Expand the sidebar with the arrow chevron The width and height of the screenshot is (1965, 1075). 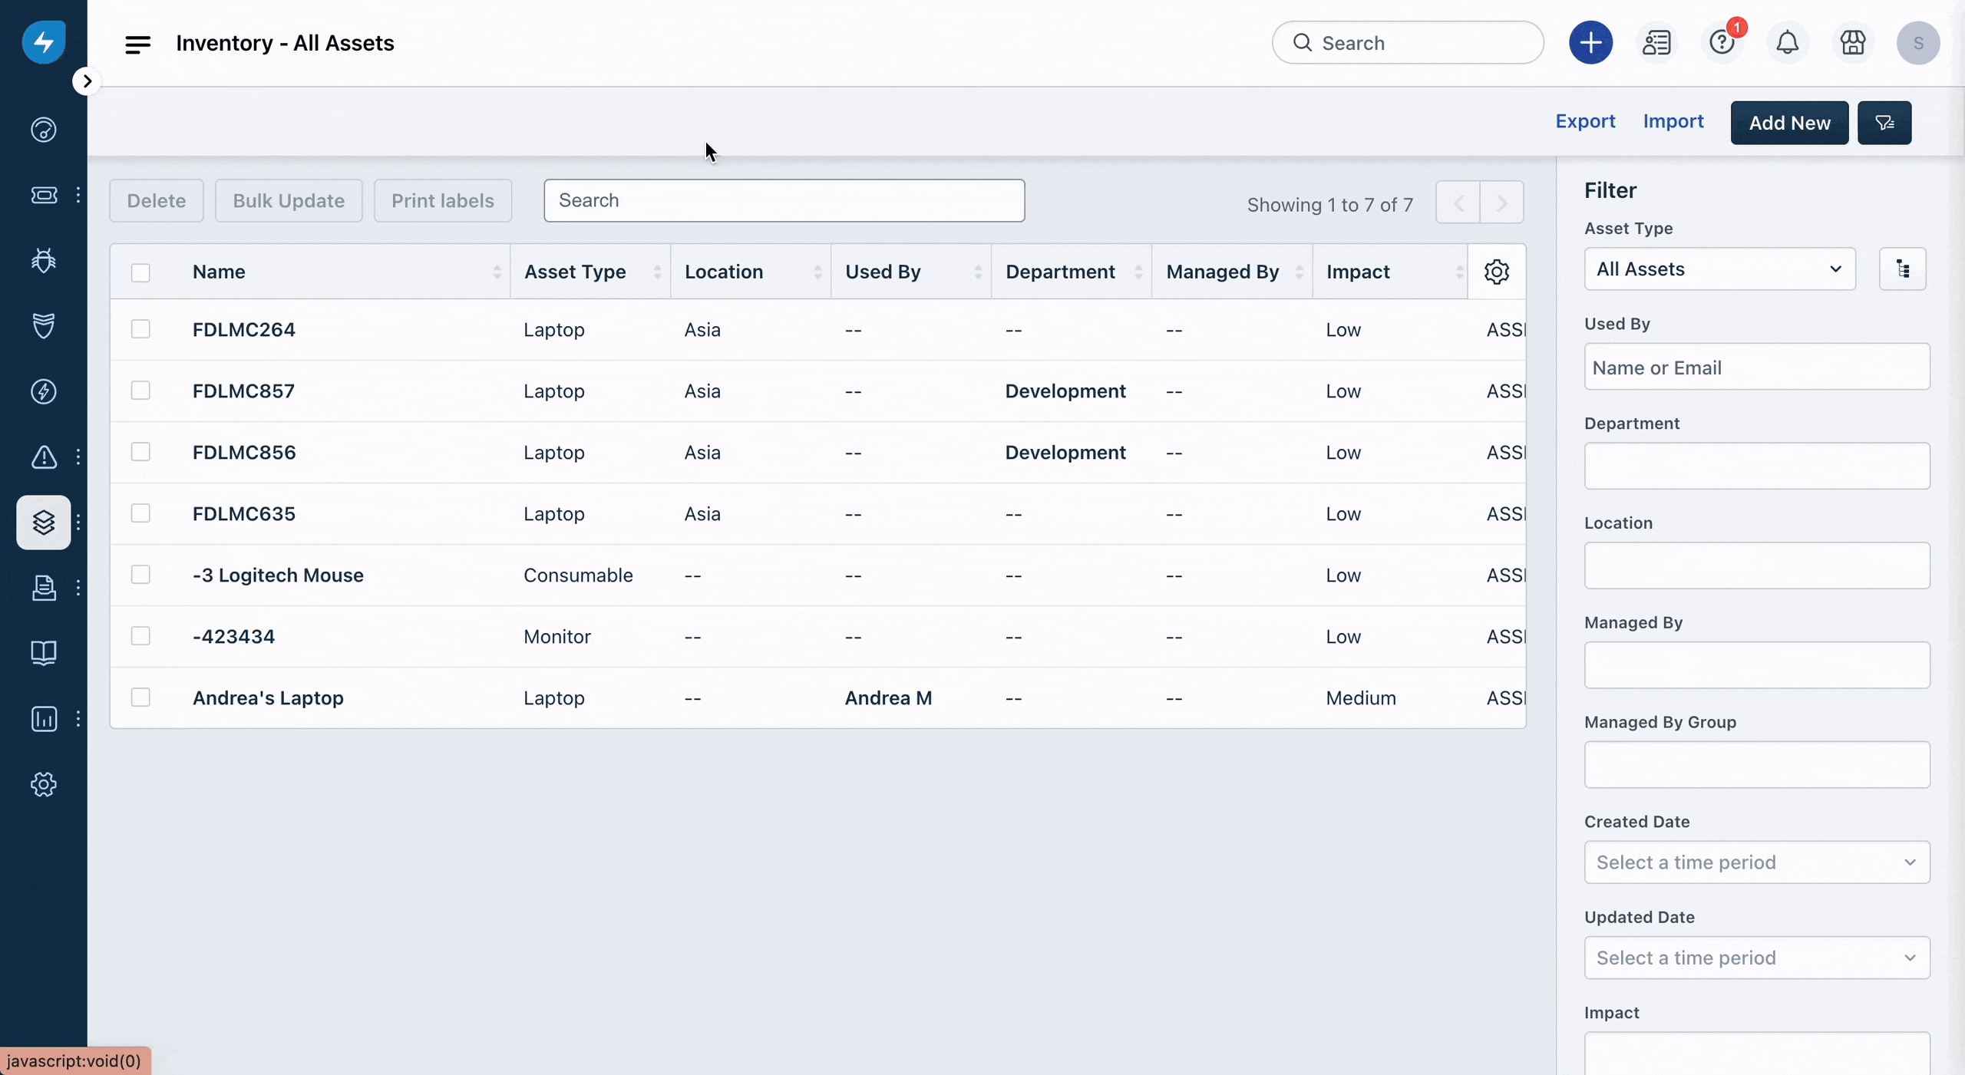(x=88, y=81)
